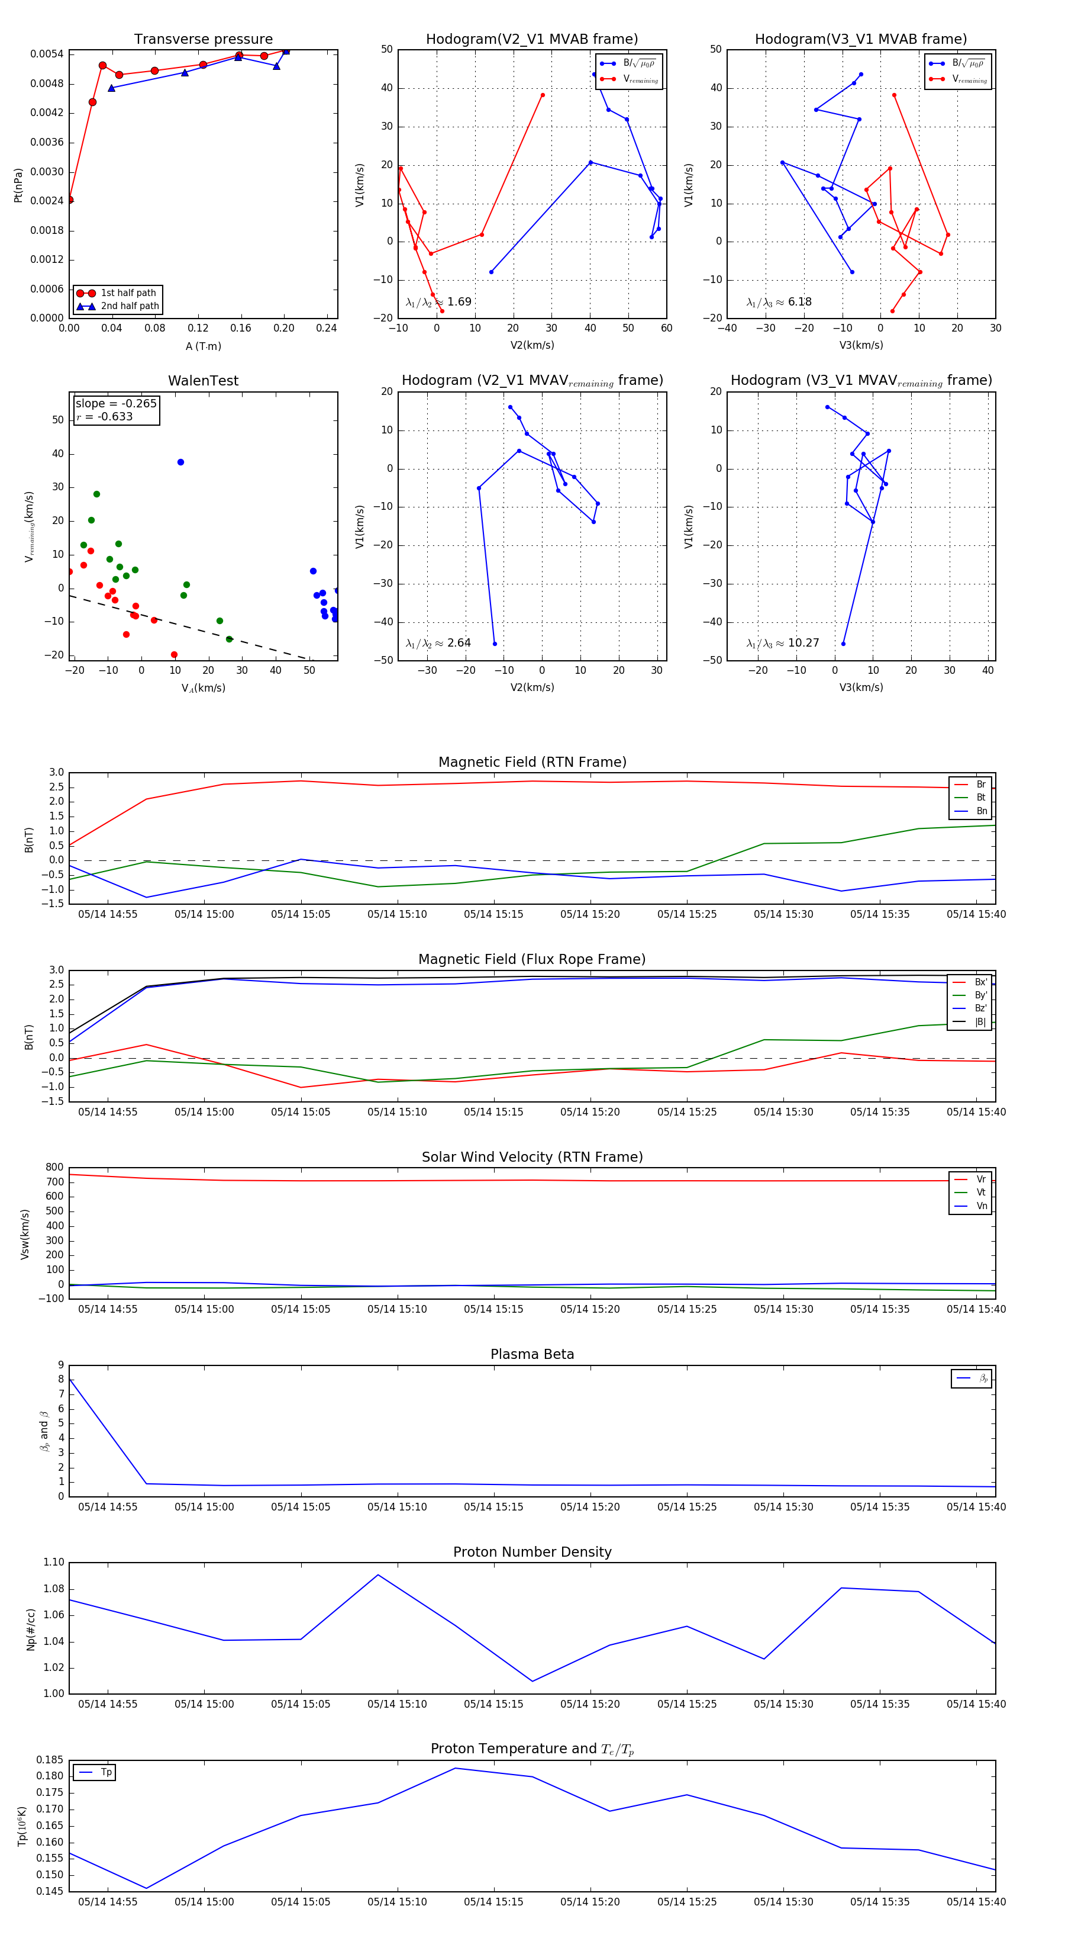
Task: Click "V3(km/s)" label under V3_V1 MVAV hodogram
Action: (x=861, y=687)
